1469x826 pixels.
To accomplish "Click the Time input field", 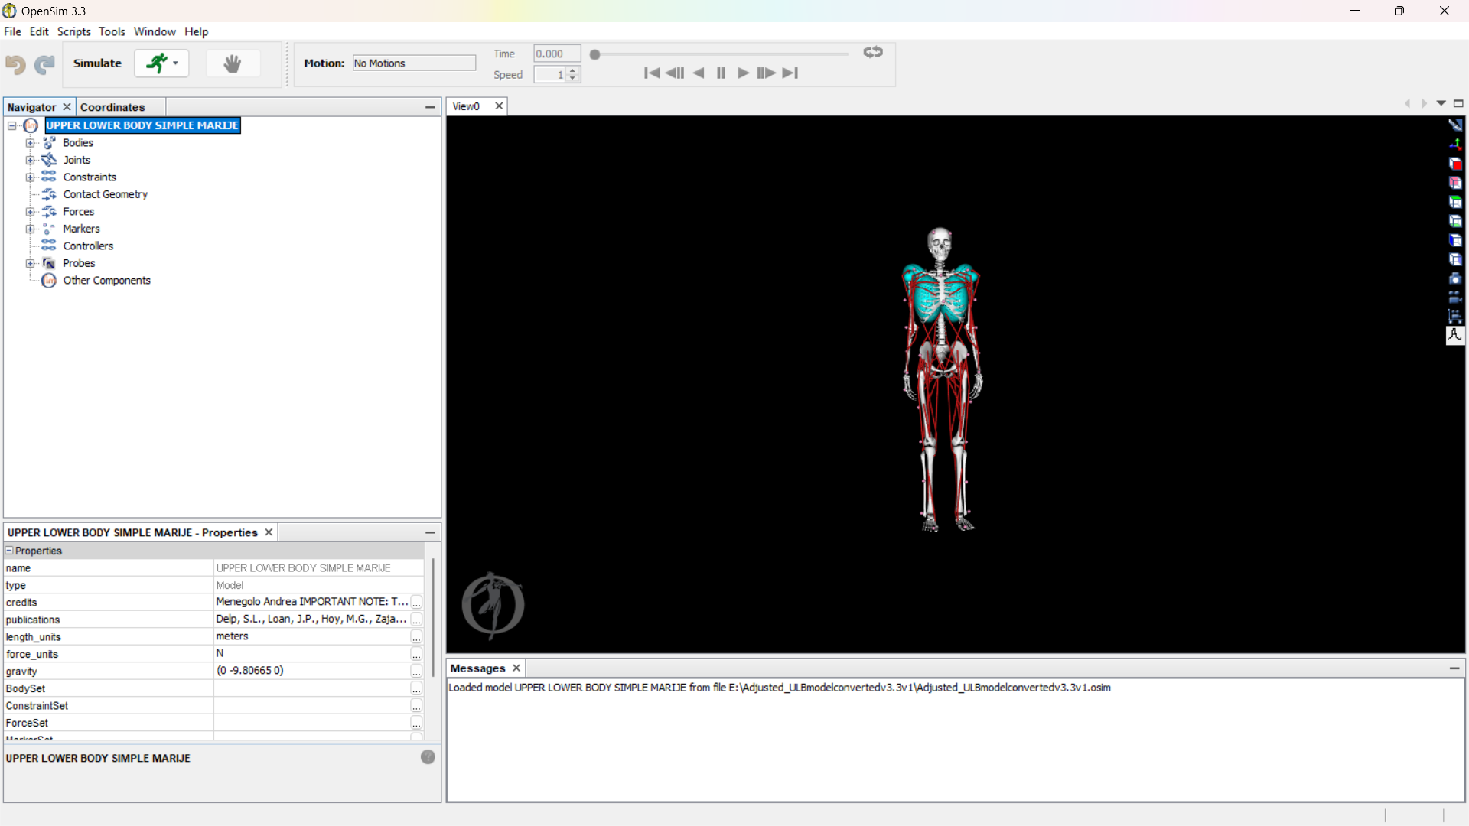I will pyautogui.click(x=557, y=54).
